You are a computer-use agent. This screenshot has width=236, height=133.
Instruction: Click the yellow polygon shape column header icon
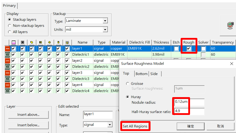point(31,43)
